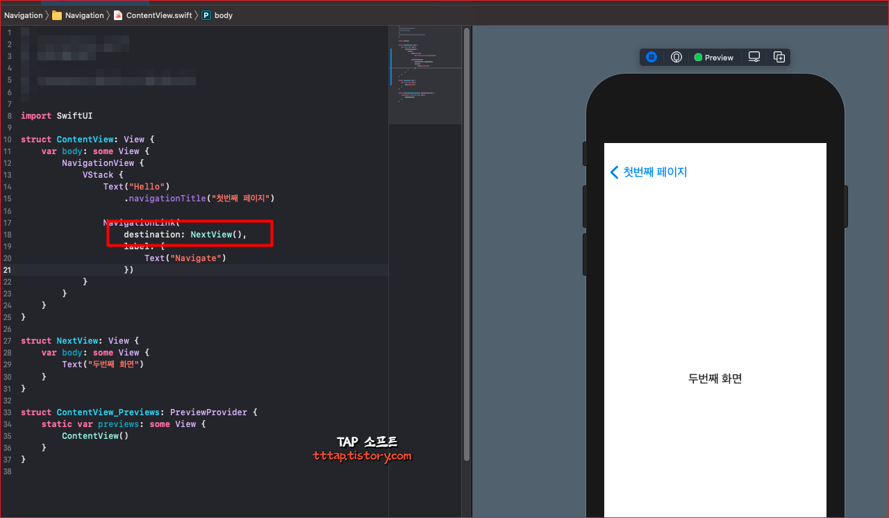Screen dimensions: 889x518
Task: Click Text("Hello") in the code
Action: (x=137, y=187)
